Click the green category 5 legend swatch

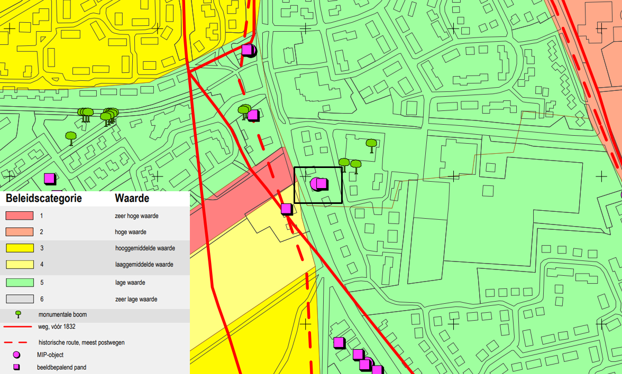point(20,283)
